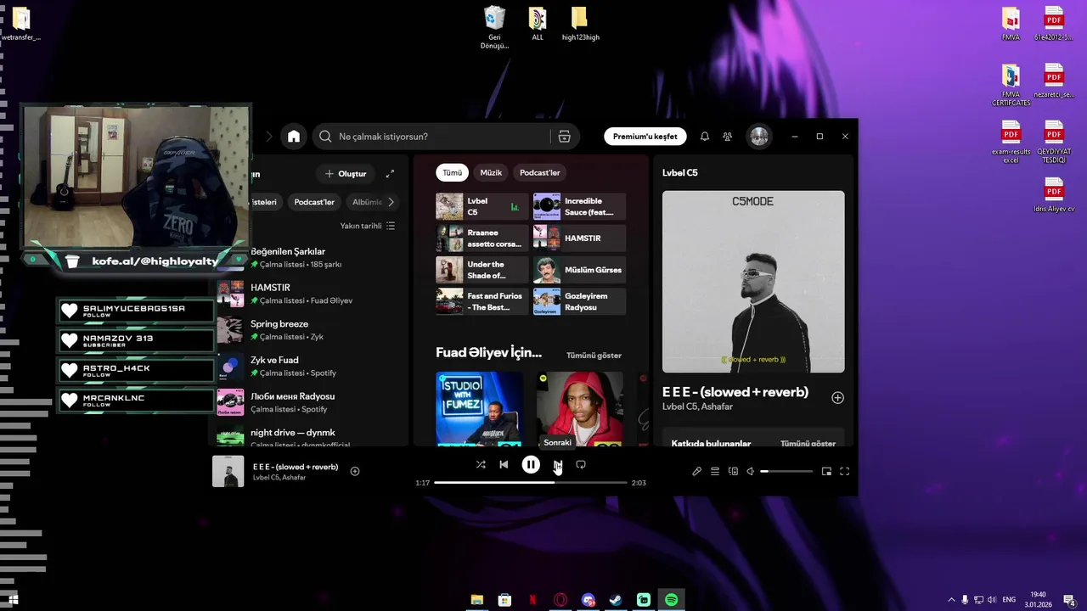Switch Spotify to full screen
The width and height of the screenshot is (1087, 611).
click(844, 471)
